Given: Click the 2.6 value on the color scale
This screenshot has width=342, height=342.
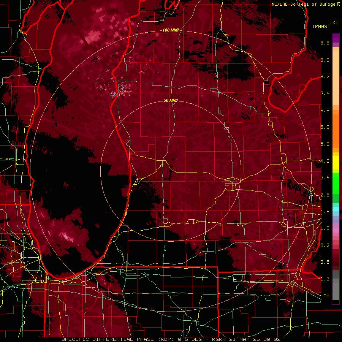Looking at the screenshot, I should pos(325,195).
